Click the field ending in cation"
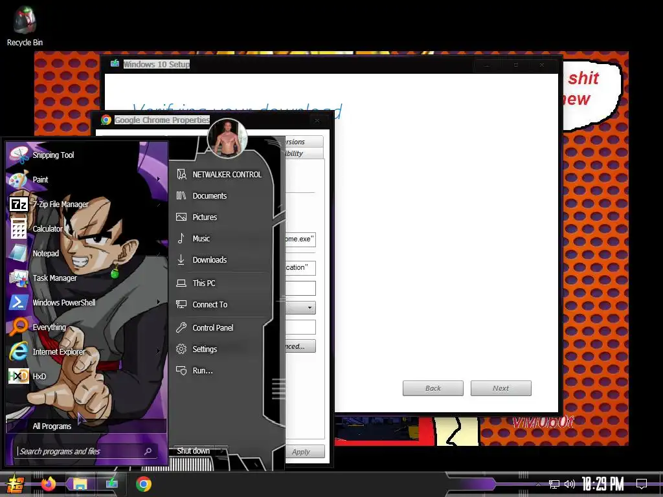The image size is (663, 497). point(300,267)
